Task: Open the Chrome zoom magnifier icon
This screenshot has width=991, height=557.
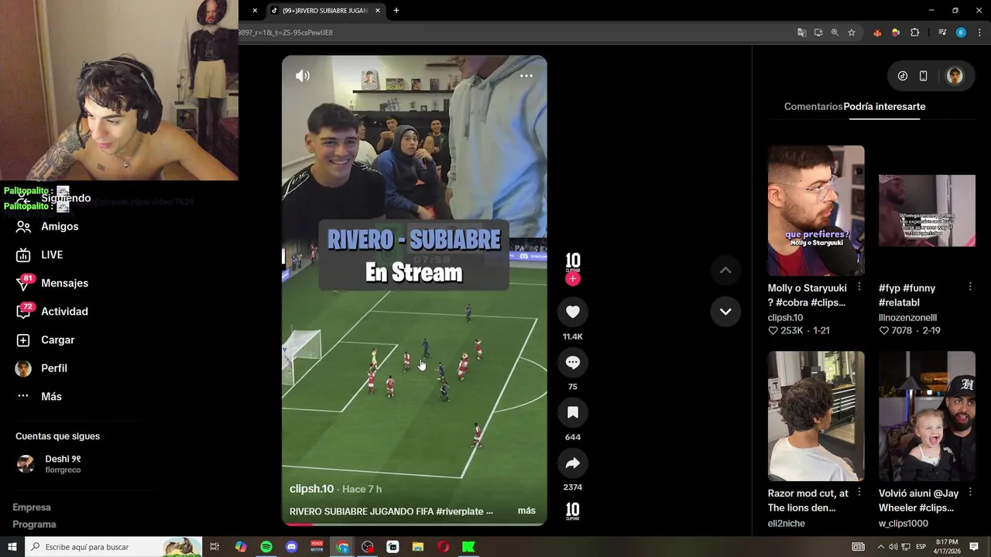Action: click(835, 32)
